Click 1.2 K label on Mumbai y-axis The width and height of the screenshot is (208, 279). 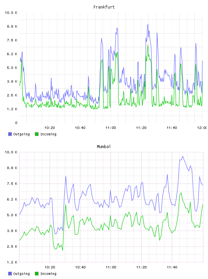[12, 262]
